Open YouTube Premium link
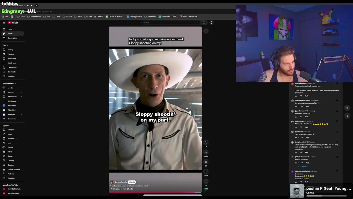The image size is (353, 199). coord(12,189)
